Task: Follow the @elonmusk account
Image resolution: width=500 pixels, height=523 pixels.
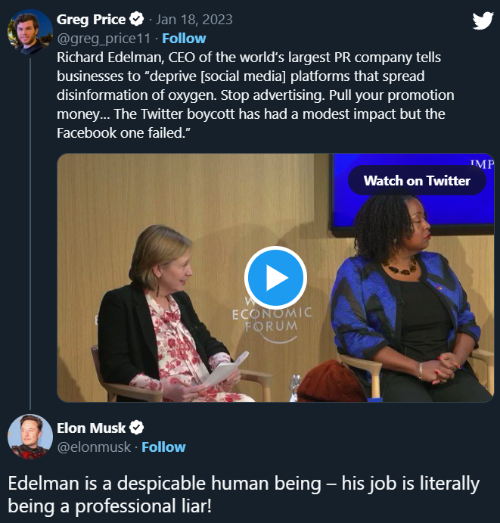Action: 163,447
